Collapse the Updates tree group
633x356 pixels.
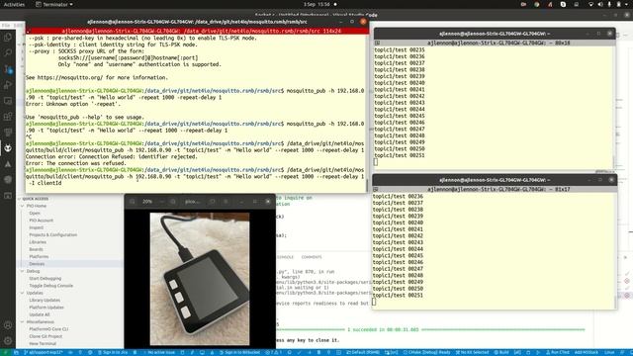click(23, 293)
